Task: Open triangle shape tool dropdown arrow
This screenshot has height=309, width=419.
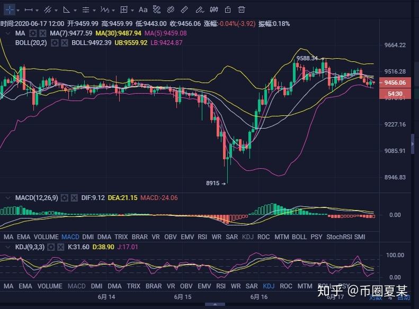Action: pos(75,11)
